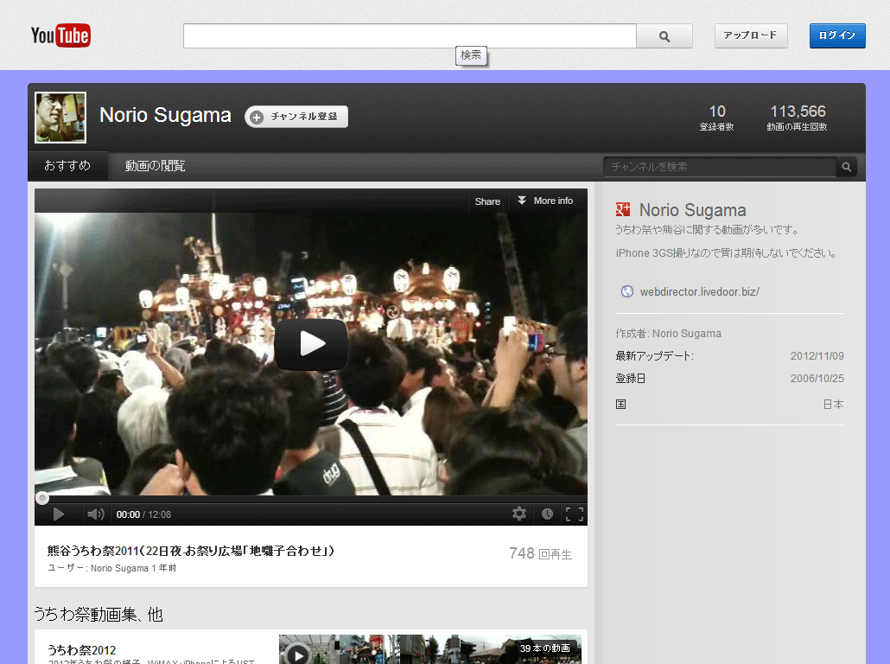Subscribe with the チャンネル登録 button
This screenshot has width=890, height=664.
click(296, 117)
